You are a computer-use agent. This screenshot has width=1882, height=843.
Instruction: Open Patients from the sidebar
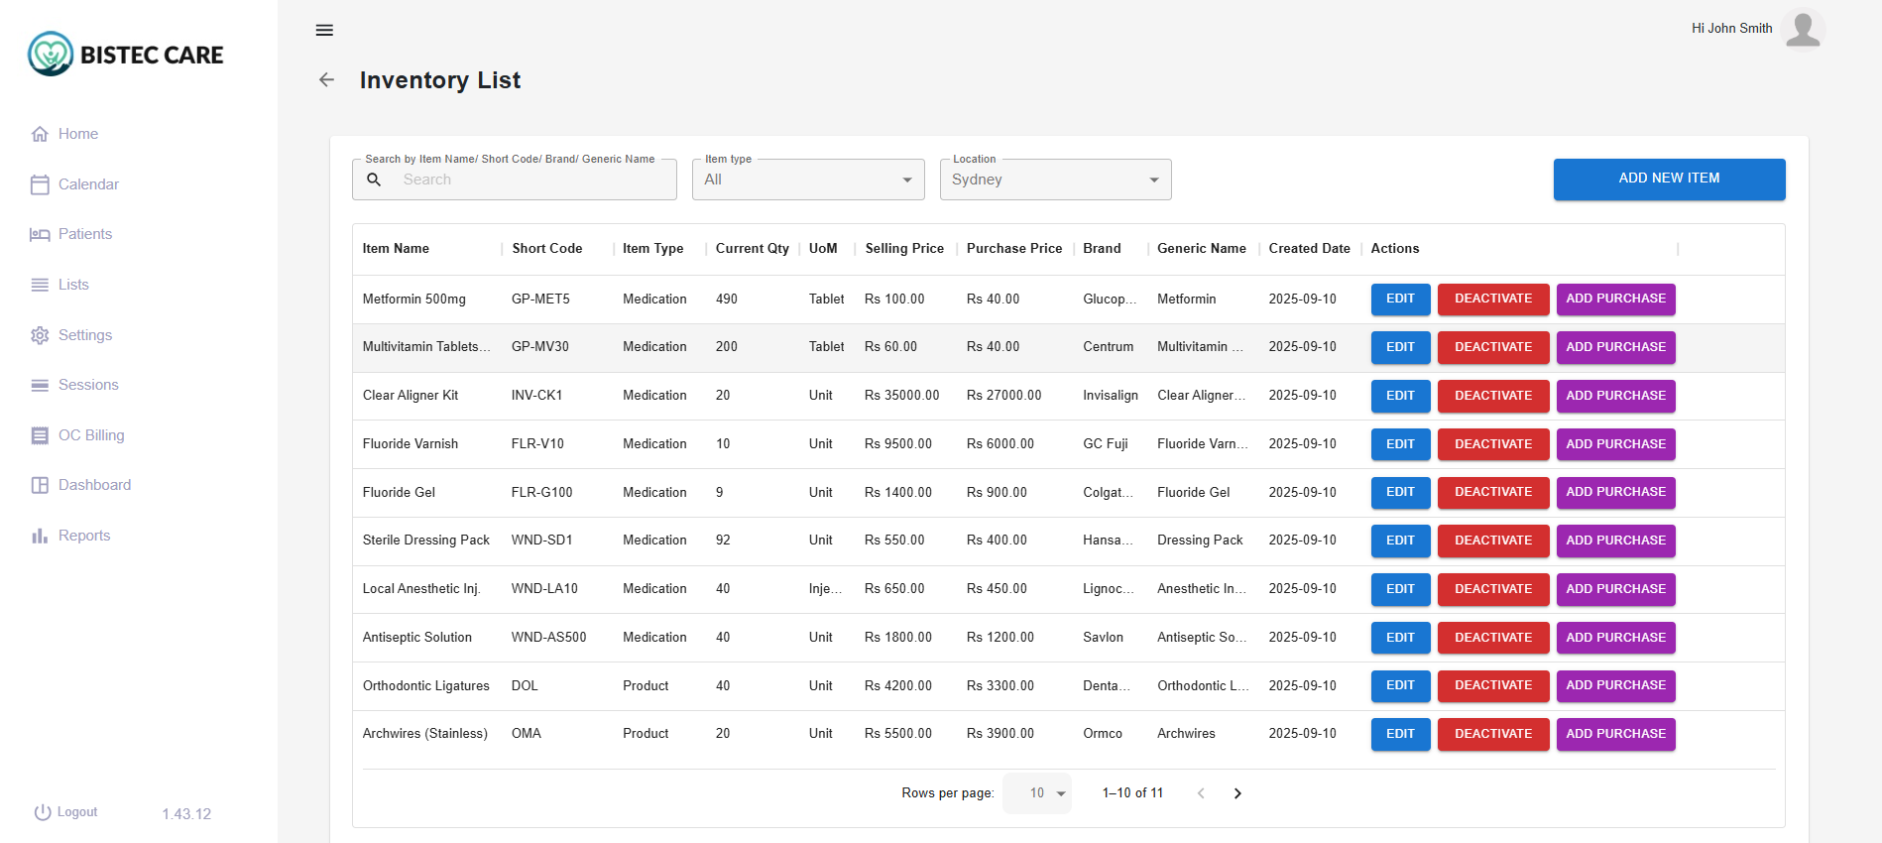pos(84,234)
